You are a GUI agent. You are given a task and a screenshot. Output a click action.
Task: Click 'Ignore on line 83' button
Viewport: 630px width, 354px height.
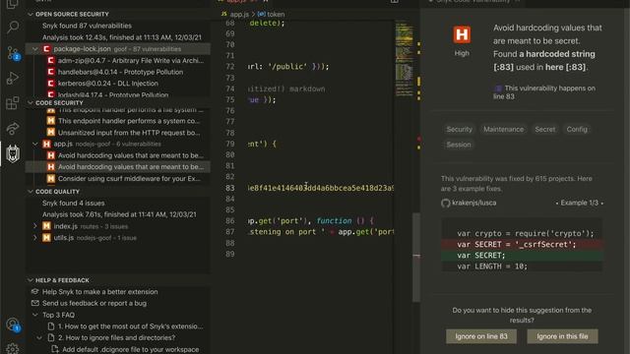pos(481,336)
